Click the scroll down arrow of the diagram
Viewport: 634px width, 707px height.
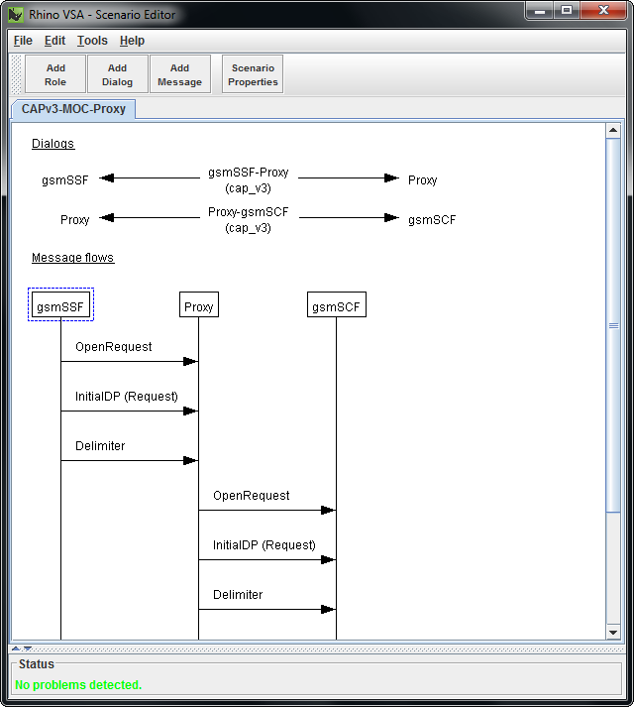tap(613, 632)
